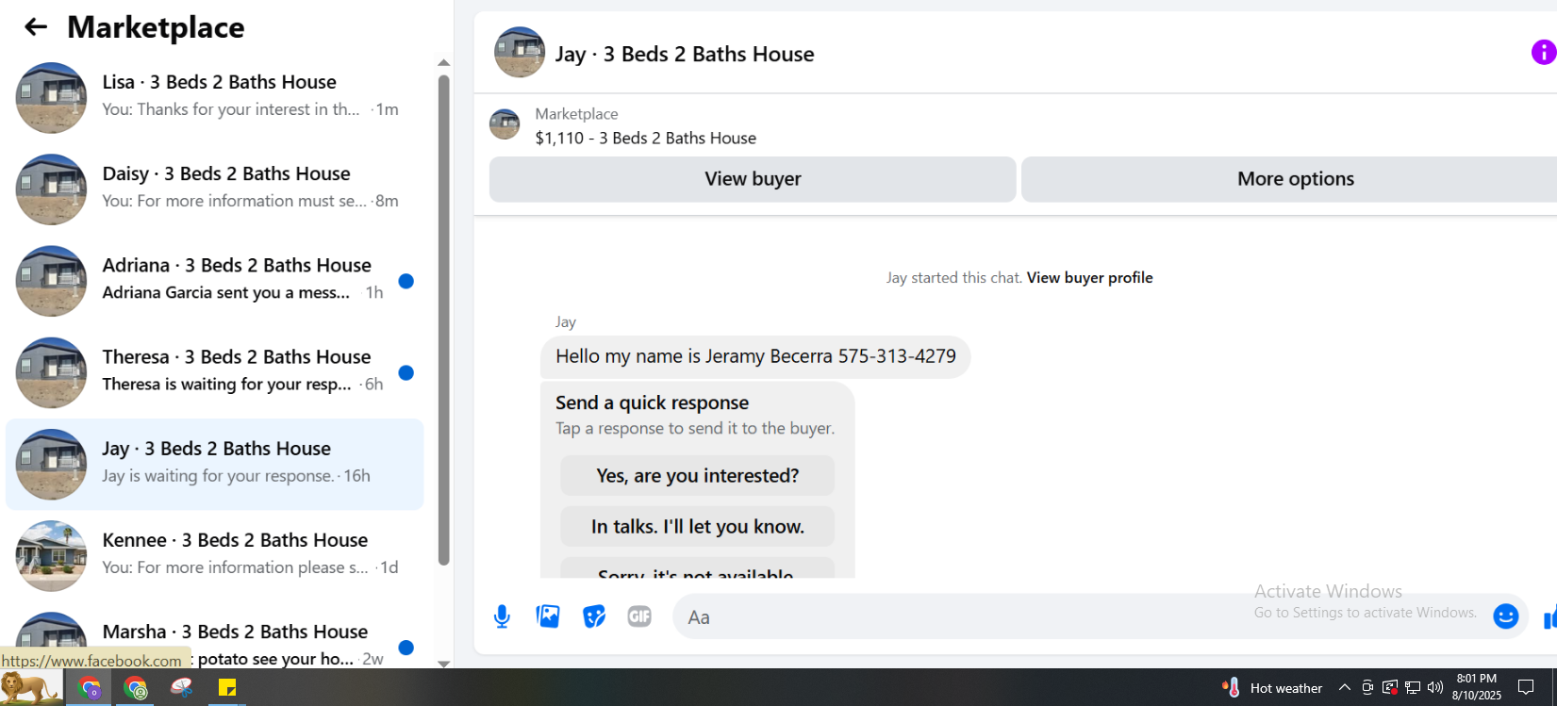Click the unread blue dot on Marsha's chat
The width and height of the screenshot is (1557, 706).
[406, 648]
